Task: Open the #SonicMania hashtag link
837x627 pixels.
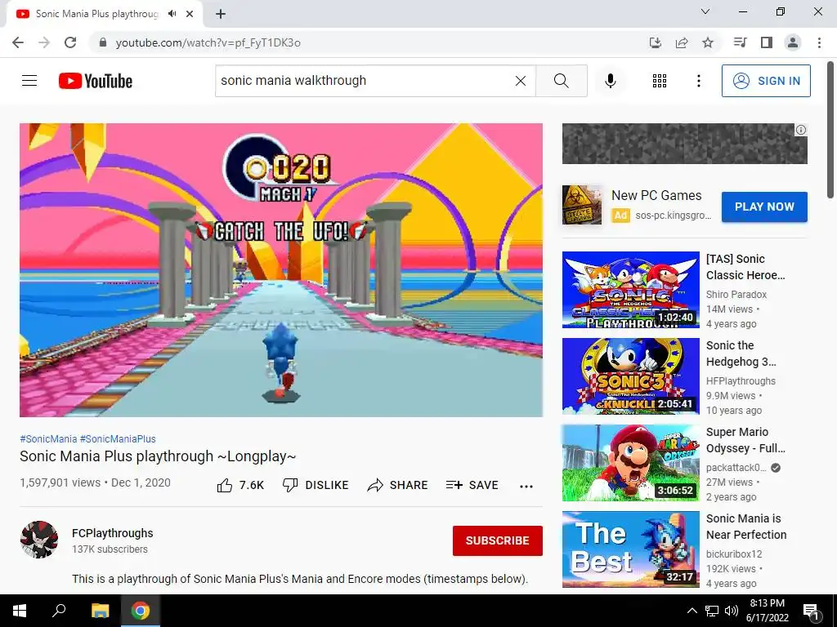Action: tap(48, 438)
